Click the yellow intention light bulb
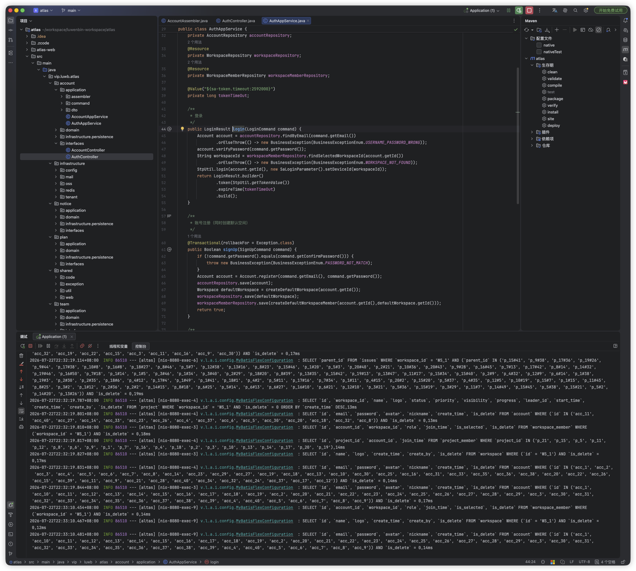636x571 pixels. 182,129
